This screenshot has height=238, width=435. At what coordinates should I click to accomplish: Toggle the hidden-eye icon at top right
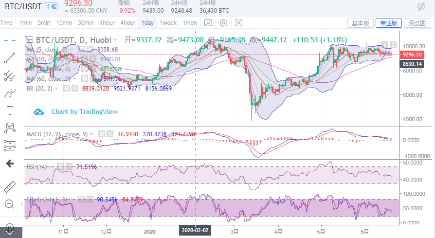coord(422,6)
